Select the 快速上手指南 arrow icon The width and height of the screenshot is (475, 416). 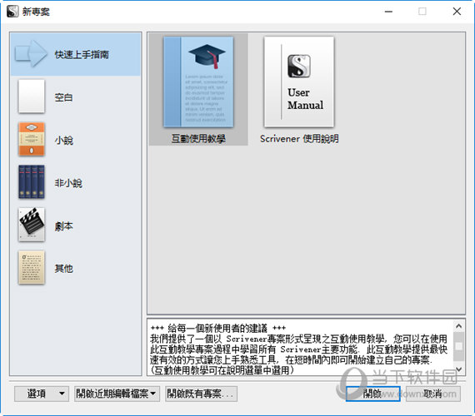31,53
